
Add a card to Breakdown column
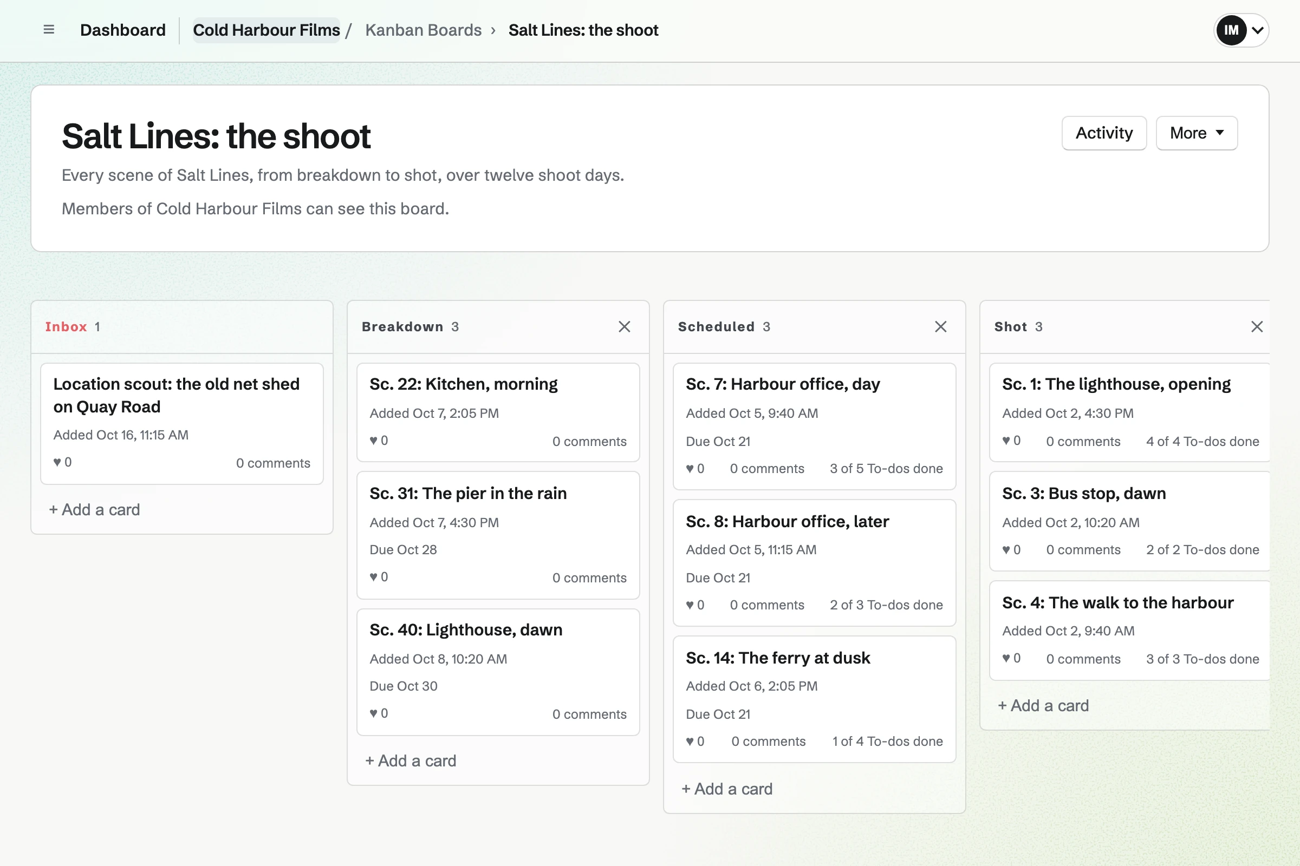[411, 760]
